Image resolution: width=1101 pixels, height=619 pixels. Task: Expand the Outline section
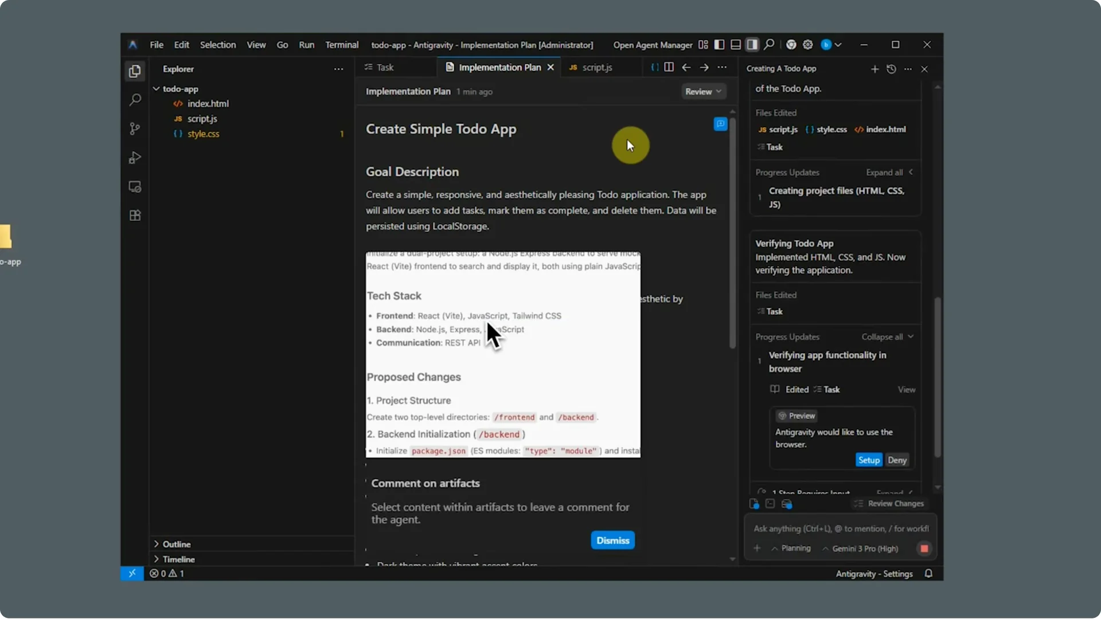click(x=176, y=544)
